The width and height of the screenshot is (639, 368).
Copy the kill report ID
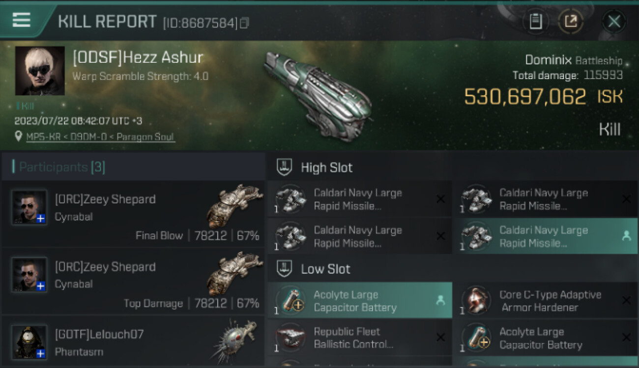(244, 23)
